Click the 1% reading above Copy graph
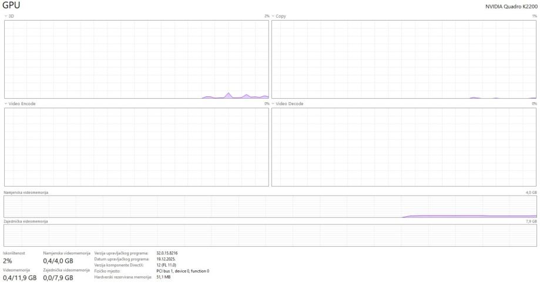This screenshot has width=540, height=292. coord(534,16)
